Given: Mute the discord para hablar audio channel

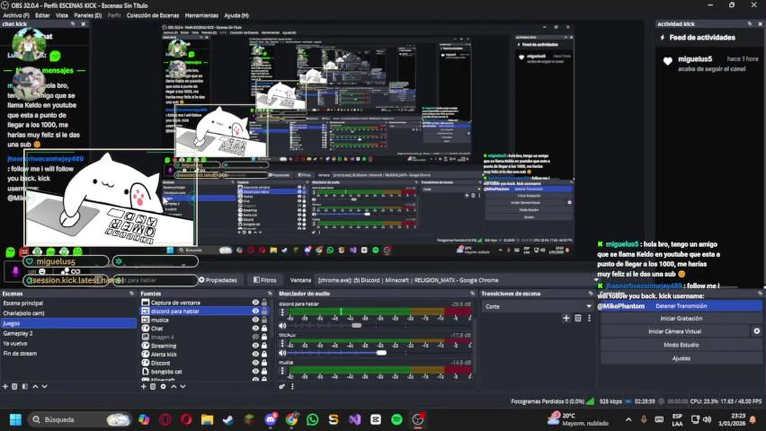Looking at the screenshot, I should (283, 326).
